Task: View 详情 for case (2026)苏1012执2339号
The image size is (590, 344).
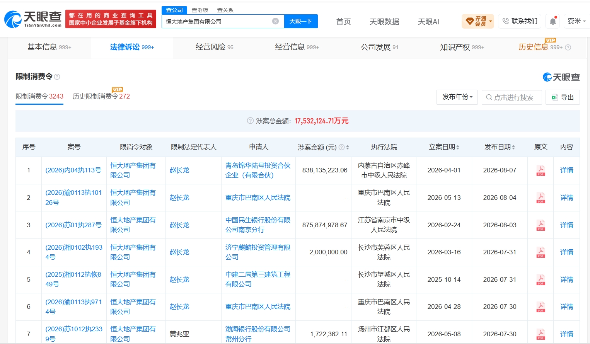Action: tap(566, 334)
